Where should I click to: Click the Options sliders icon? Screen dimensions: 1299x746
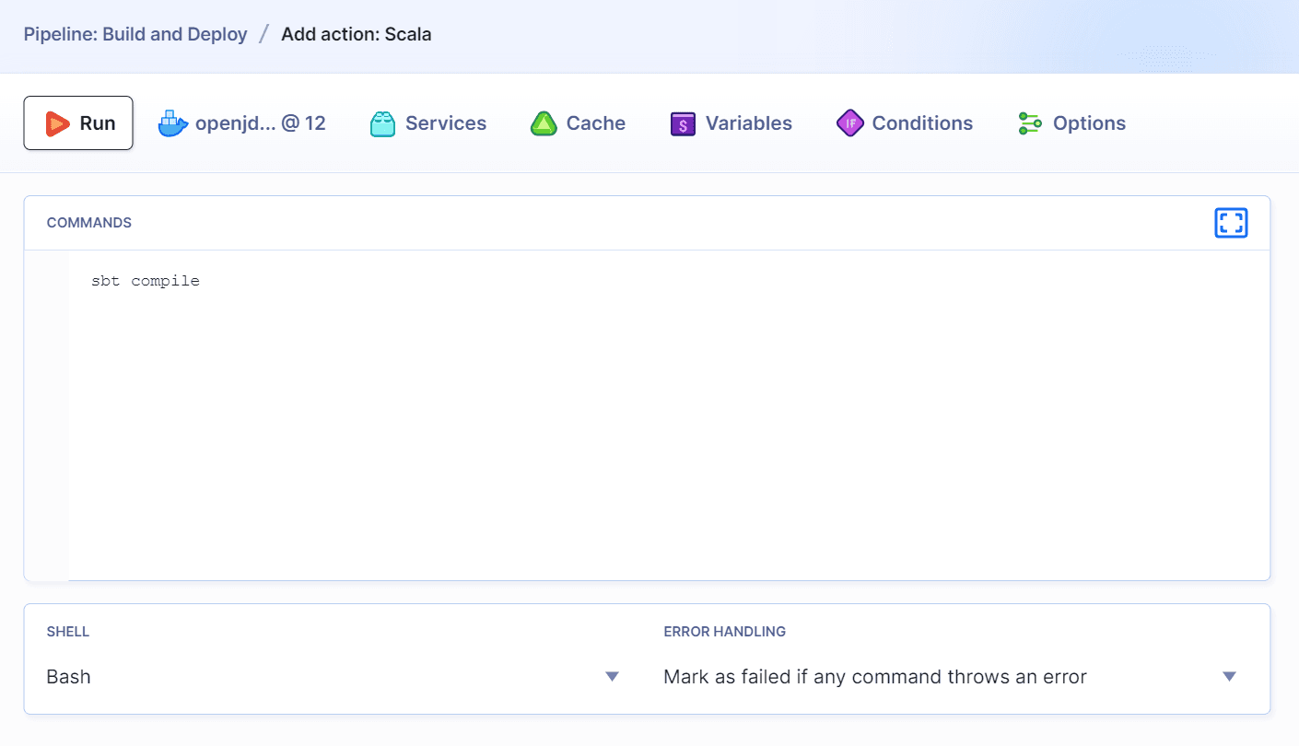pos(1029,122)
